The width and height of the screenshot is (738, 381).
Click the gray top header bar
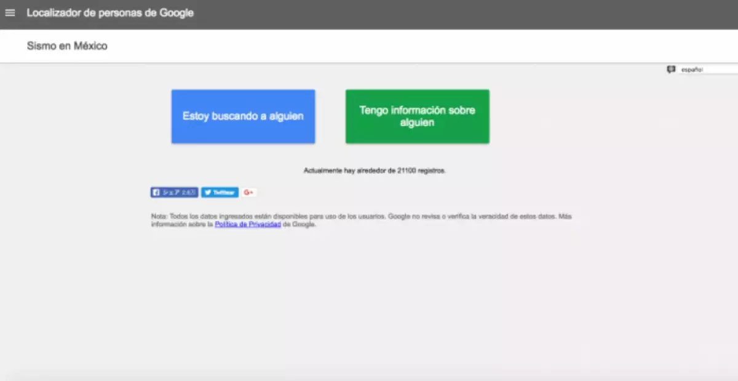point(369,12)
